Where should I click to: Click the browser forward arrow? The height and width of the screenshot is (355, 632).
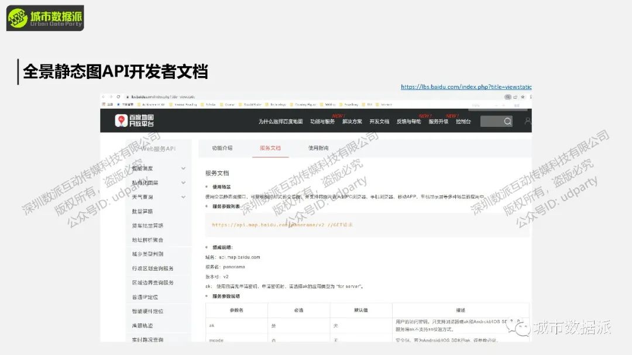tap(111, 96)
